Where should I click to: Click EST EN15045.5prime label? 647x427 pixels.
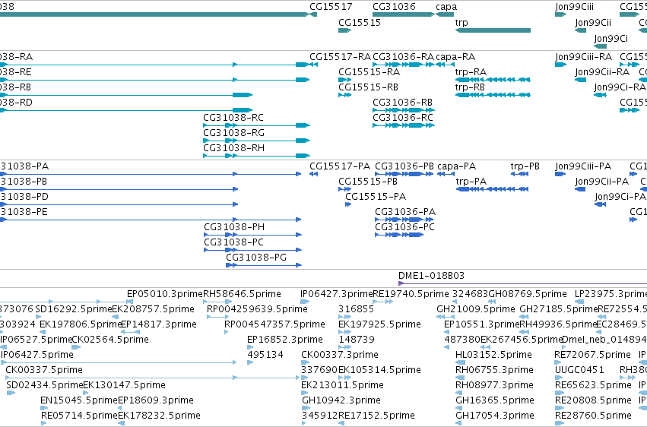79,400
